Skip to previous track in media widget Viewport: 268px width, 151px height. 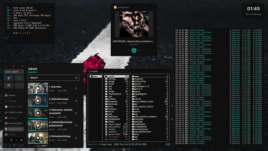point(128,51)
